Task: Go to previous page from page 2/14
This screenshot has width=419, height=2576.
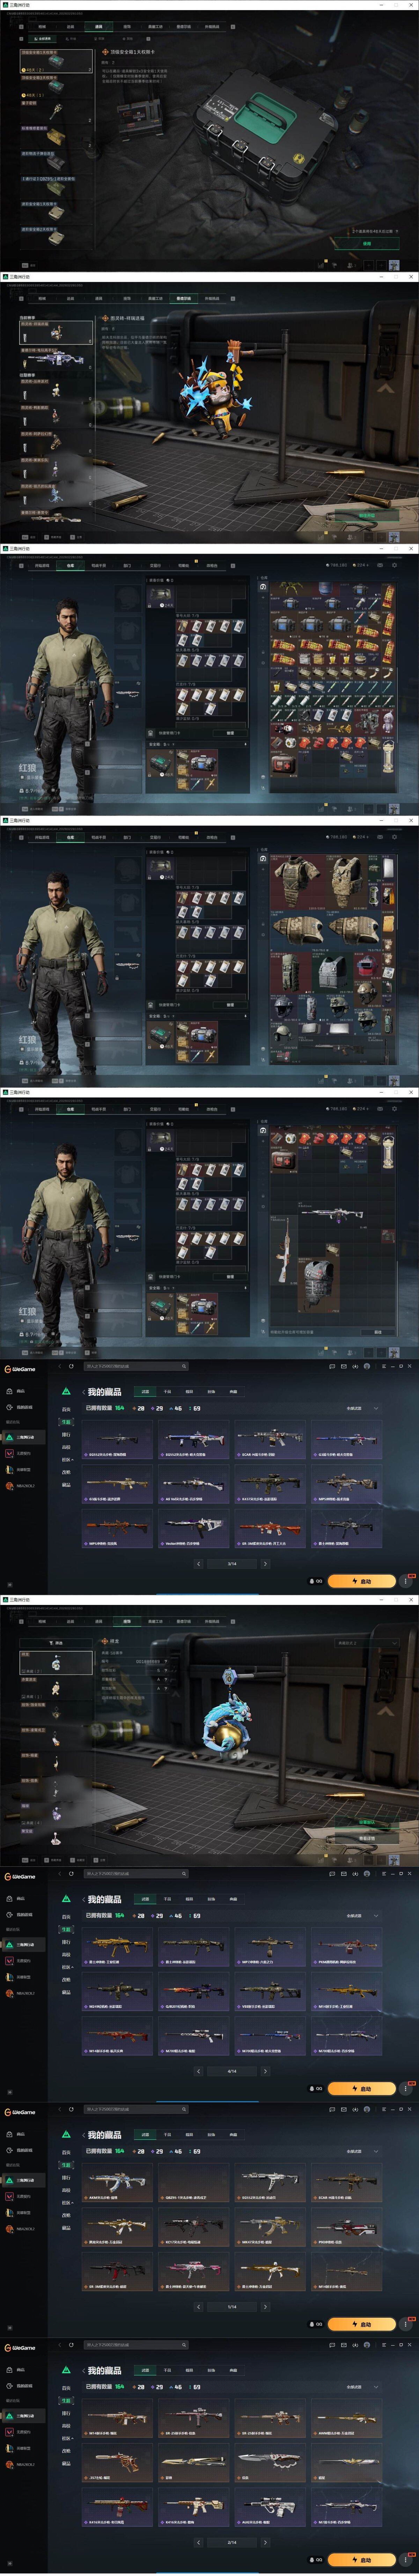Action: pos(198,2542)
